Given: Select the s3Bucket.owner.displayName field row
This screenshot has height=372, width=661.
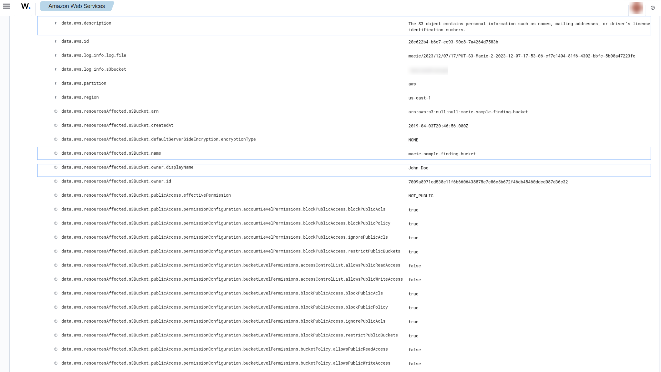Looking at the screenshot, I should (127, 167).
